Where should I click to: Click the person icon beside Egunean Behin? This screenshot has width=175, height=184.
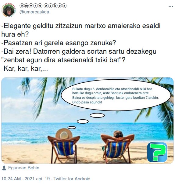tap(4, 168)
